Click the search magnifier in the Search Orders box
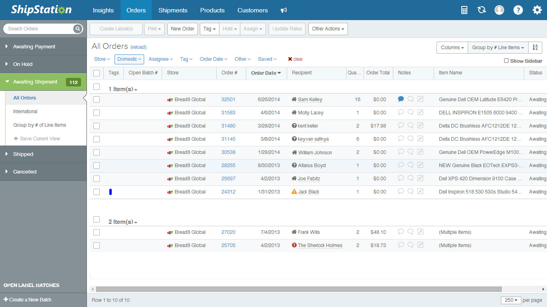Viewport: 547px width, 307px height. pyautogui.click(x=78, y=28)
